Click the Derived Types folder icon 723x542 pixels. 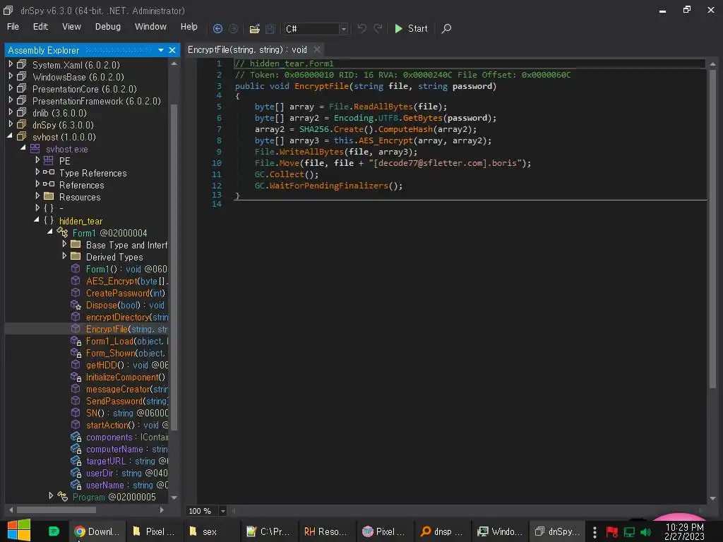pyautogui.click(x=76, y=256)
